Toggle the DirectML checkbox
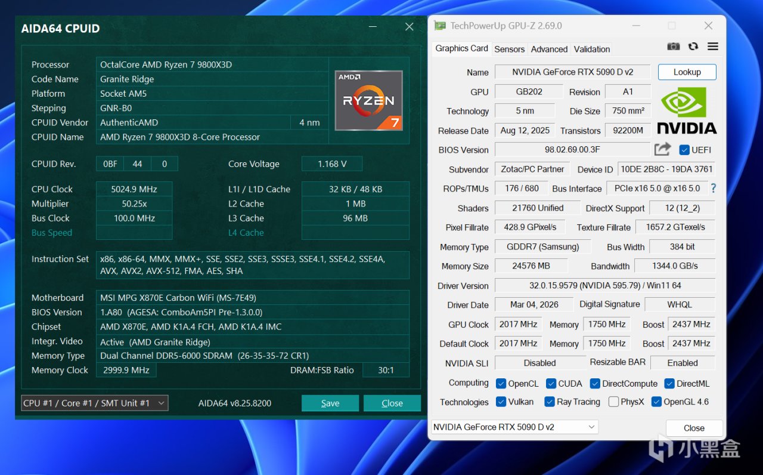The height and width of the screenshot is (475, 763). coord(669,384)
